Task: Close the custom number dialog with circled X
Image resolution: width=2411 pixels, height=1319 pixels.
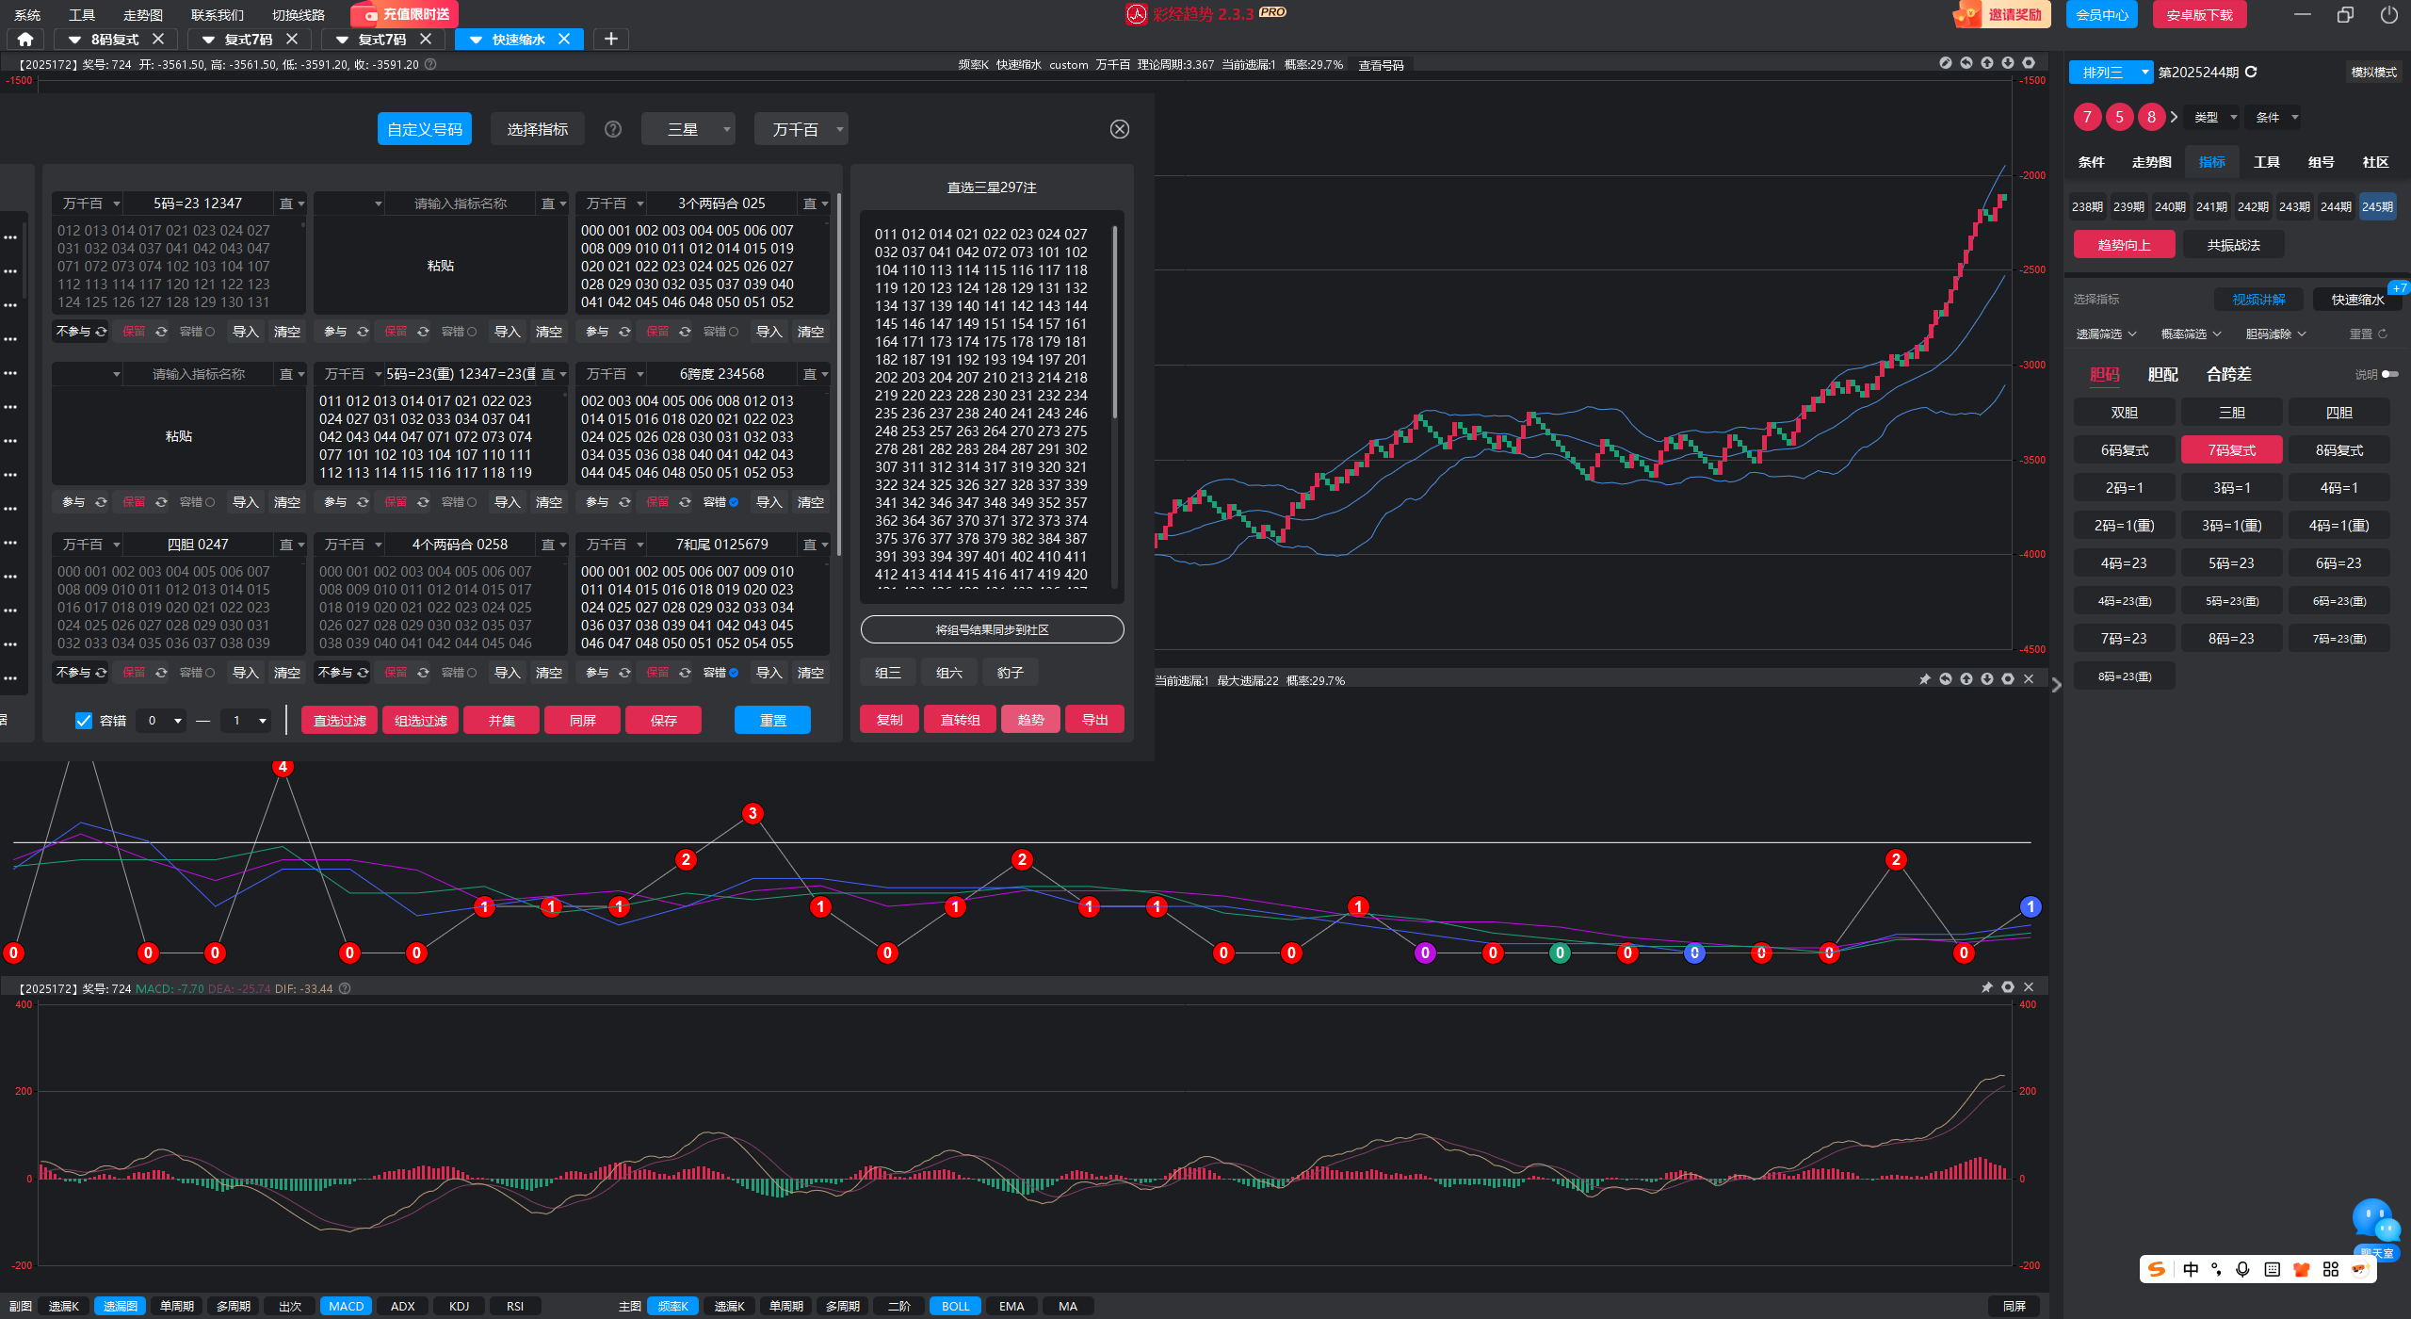Action: 1119,129
